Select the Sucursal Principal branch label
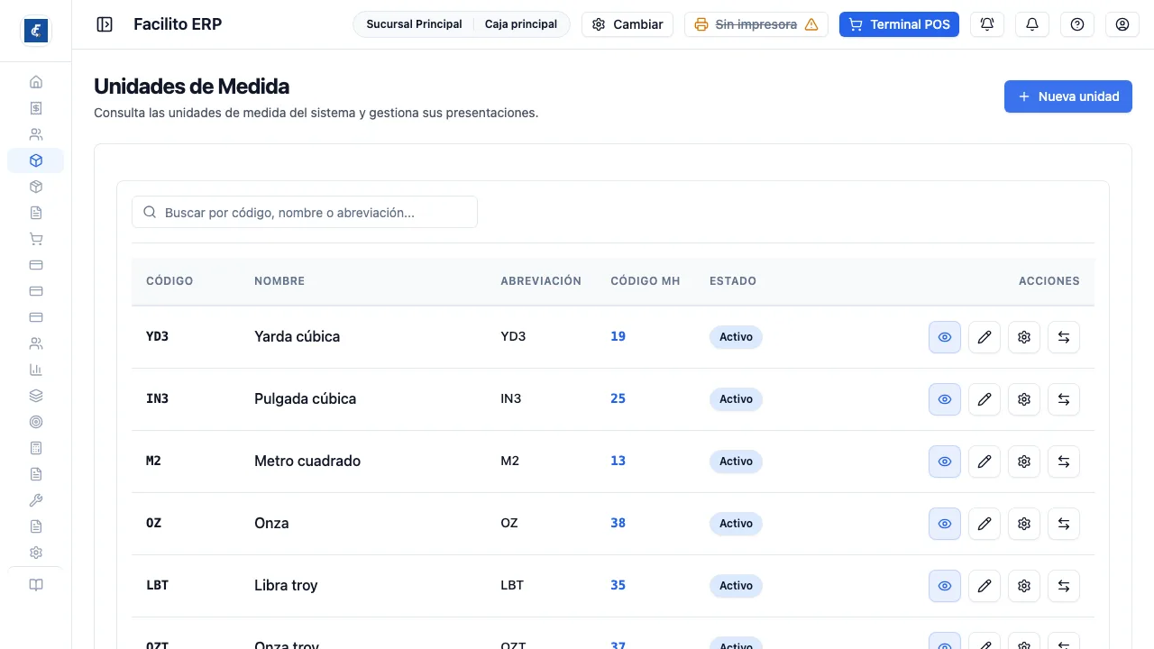 (x=414, y=24)
